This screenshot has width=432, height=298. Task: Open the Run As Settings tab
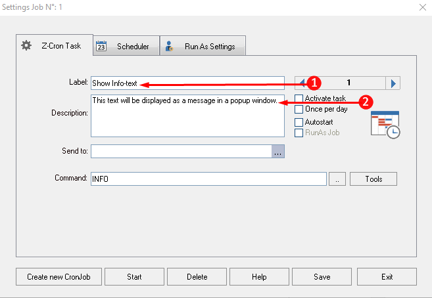(203, 46)
